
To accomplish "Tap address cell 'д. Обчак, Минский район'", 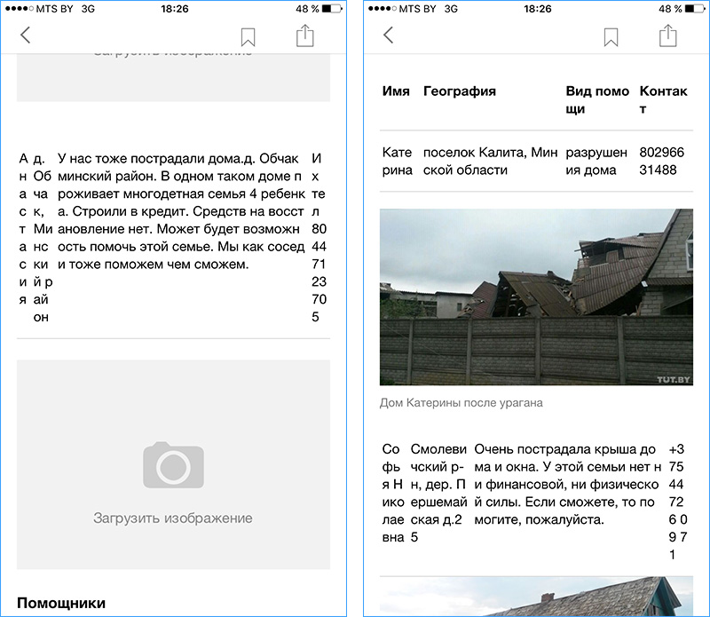I will coord(43,237).
